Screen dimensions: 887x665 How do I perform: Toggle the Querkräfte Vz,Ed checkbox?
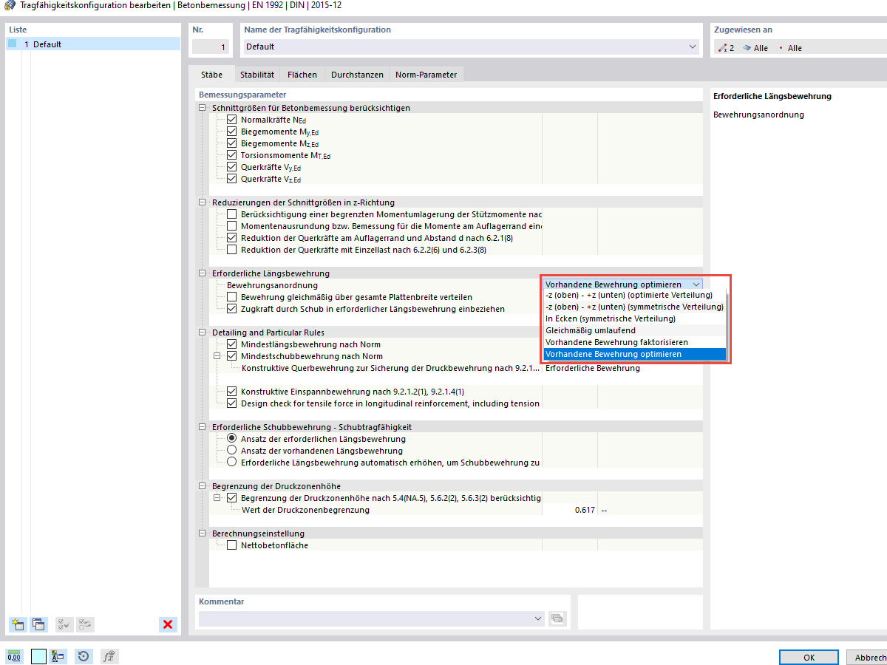coord(232,179)
